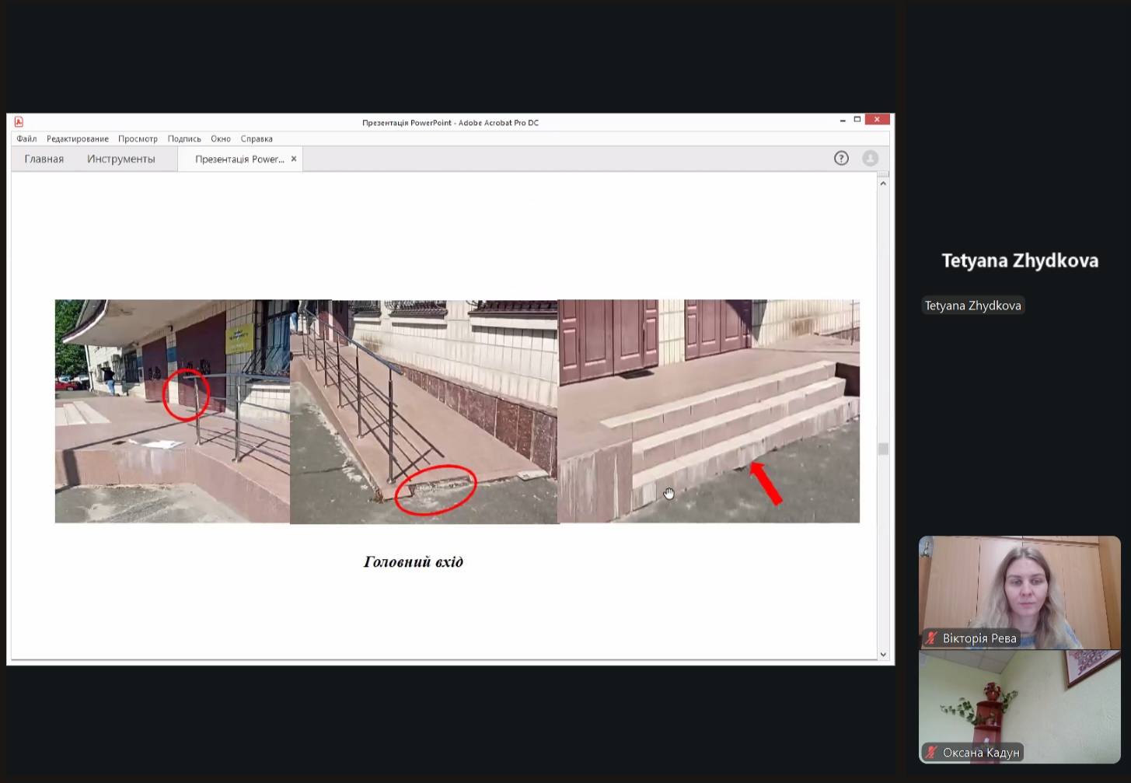Click the Adobe Acrobat logo in title bar
The height and width of the screenshot is (783, 1131).
[19, 122]
